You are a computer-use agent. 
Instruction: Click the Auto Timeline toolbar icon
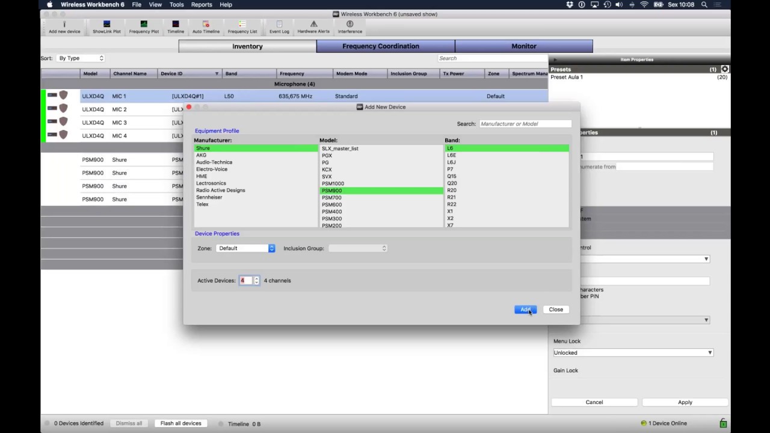point(206,27)
